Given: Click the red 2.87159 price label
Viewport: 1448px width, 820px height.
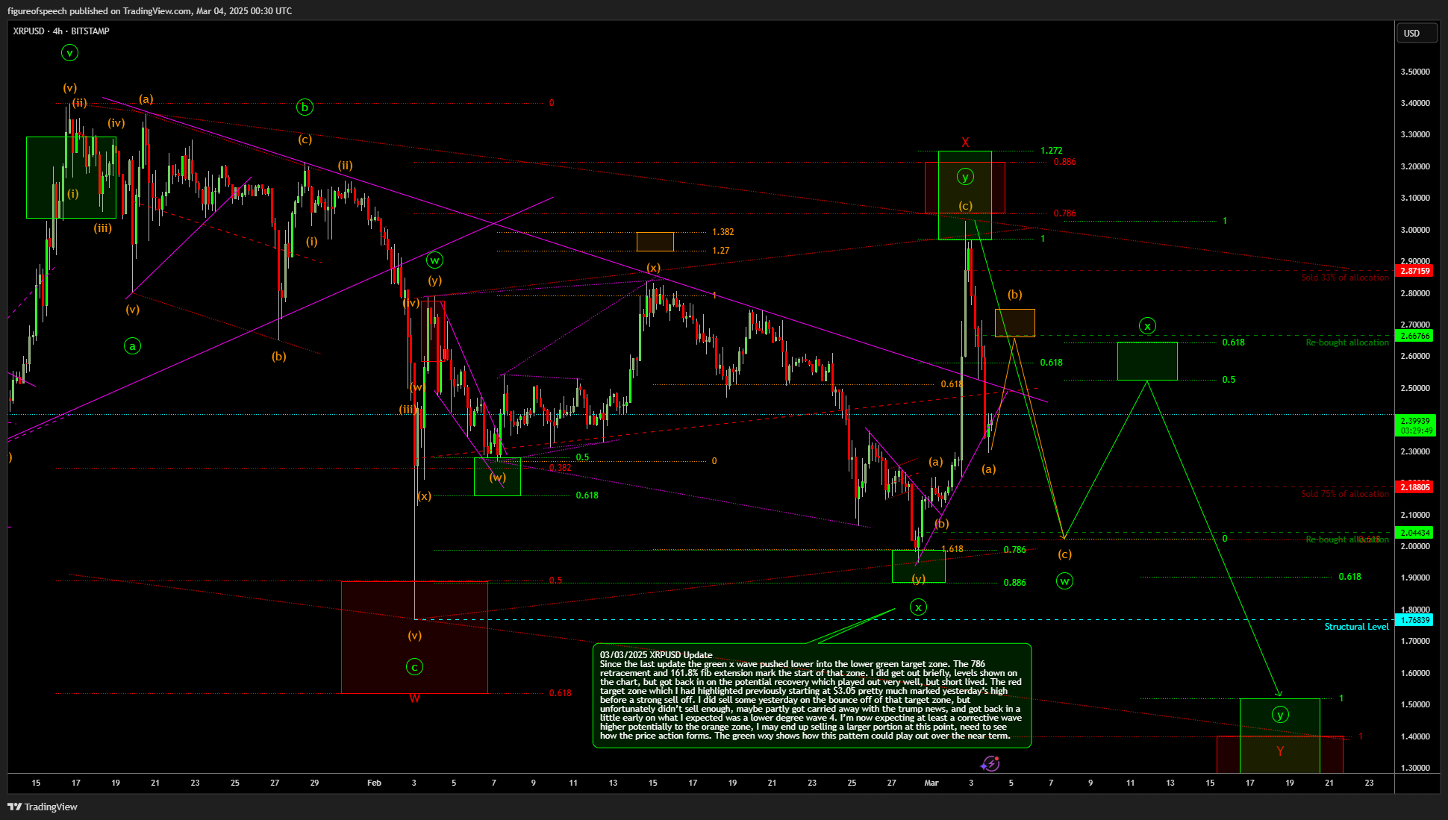Looking at the screenshot, I should click(x=1414, y=271).
